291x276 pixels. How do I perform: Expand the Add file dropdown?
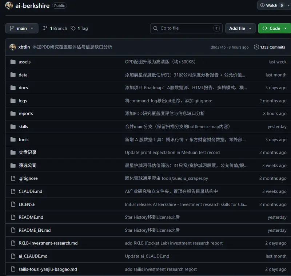tap(240, 28)
